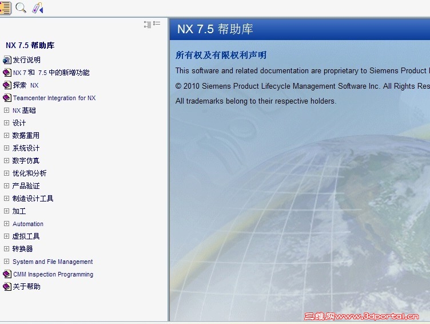This screenshot has height=324, width=430.
Task: Open NX 7 和 7.5 中的新增功能 topic
Action: coord(51,73)
